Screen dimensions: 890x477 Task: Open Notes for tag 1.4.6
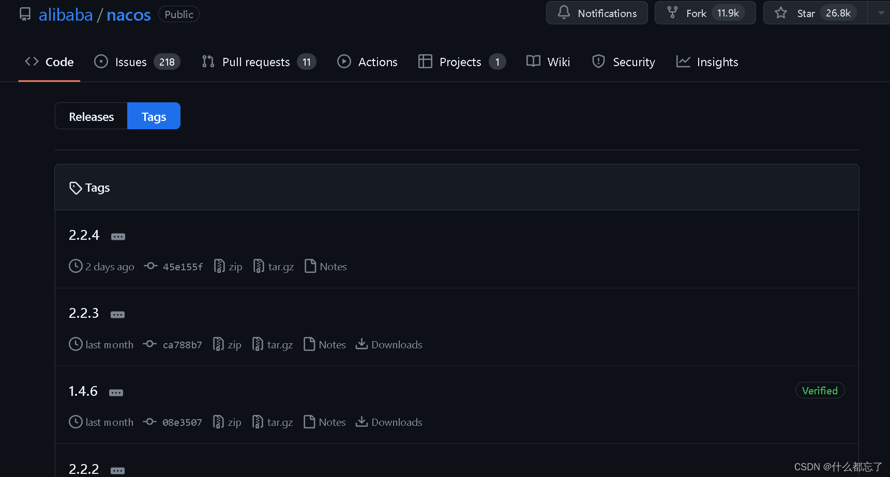pyautogui.click(x=325, y=422)
